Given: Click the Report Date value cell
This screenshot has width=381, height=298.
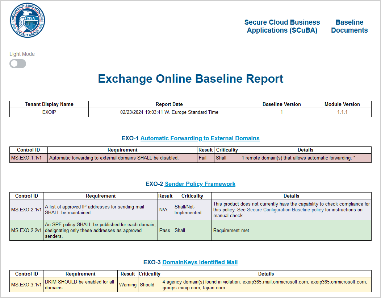Looking at the screenshot, I should tap(169, 112).
